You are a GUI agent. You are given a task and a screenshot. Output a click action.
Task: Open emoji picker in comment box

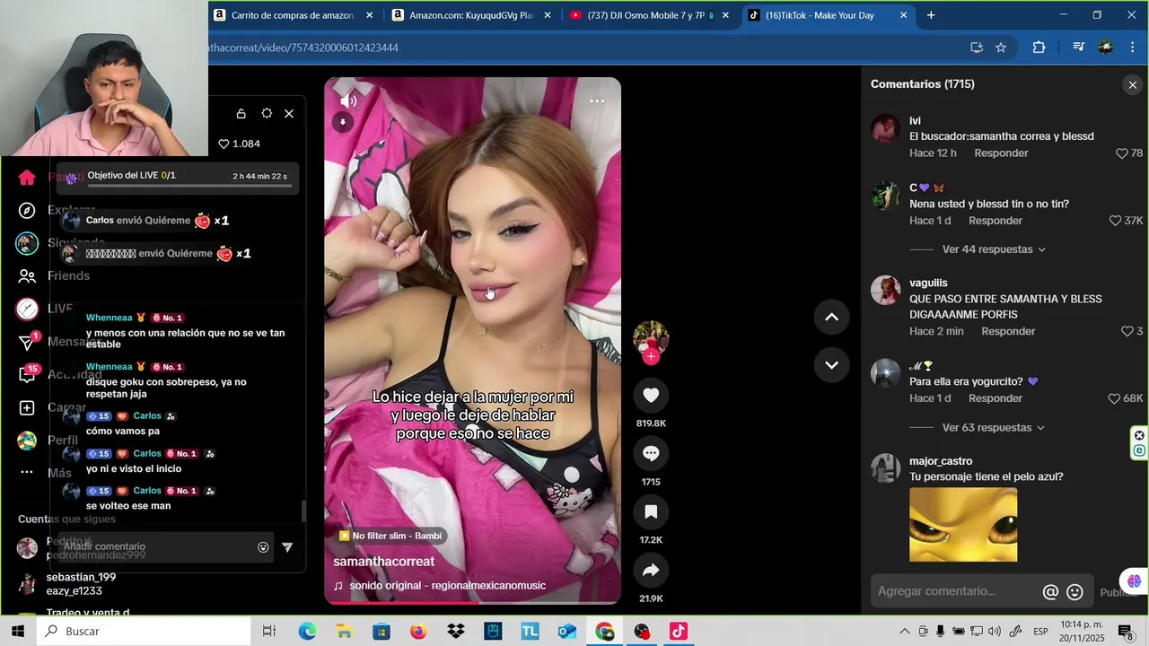tap(1074, 592)
